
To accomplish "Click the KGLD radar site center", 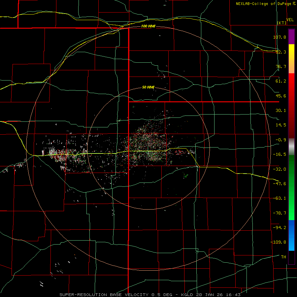I will coord(148,148).
